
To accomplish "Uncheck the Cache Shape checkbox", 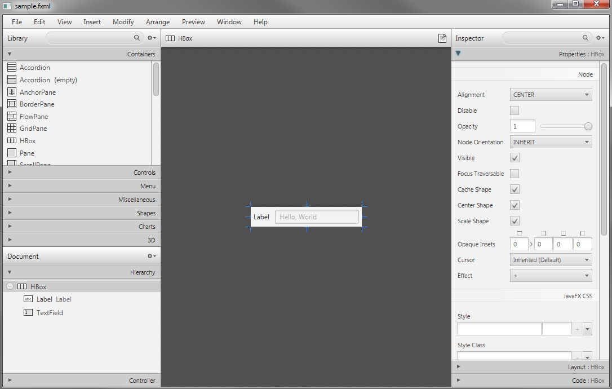I will pyautogui.click(x=514, y=189).
